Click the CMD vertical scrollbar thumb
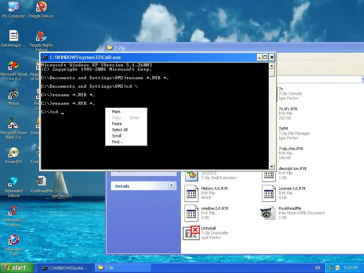 (x=272, y=73)
